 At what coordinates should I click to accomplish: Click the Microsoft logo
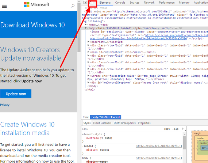36,4
